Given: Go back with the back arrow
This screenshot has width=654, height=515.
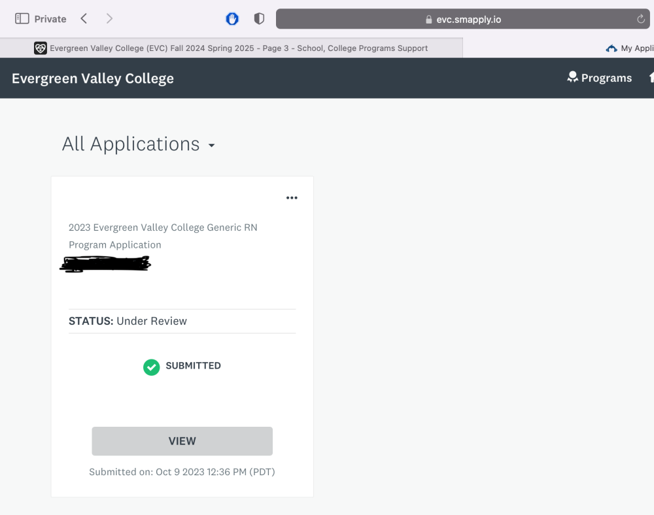Looking at the screenshot, I should pos(84,19).
